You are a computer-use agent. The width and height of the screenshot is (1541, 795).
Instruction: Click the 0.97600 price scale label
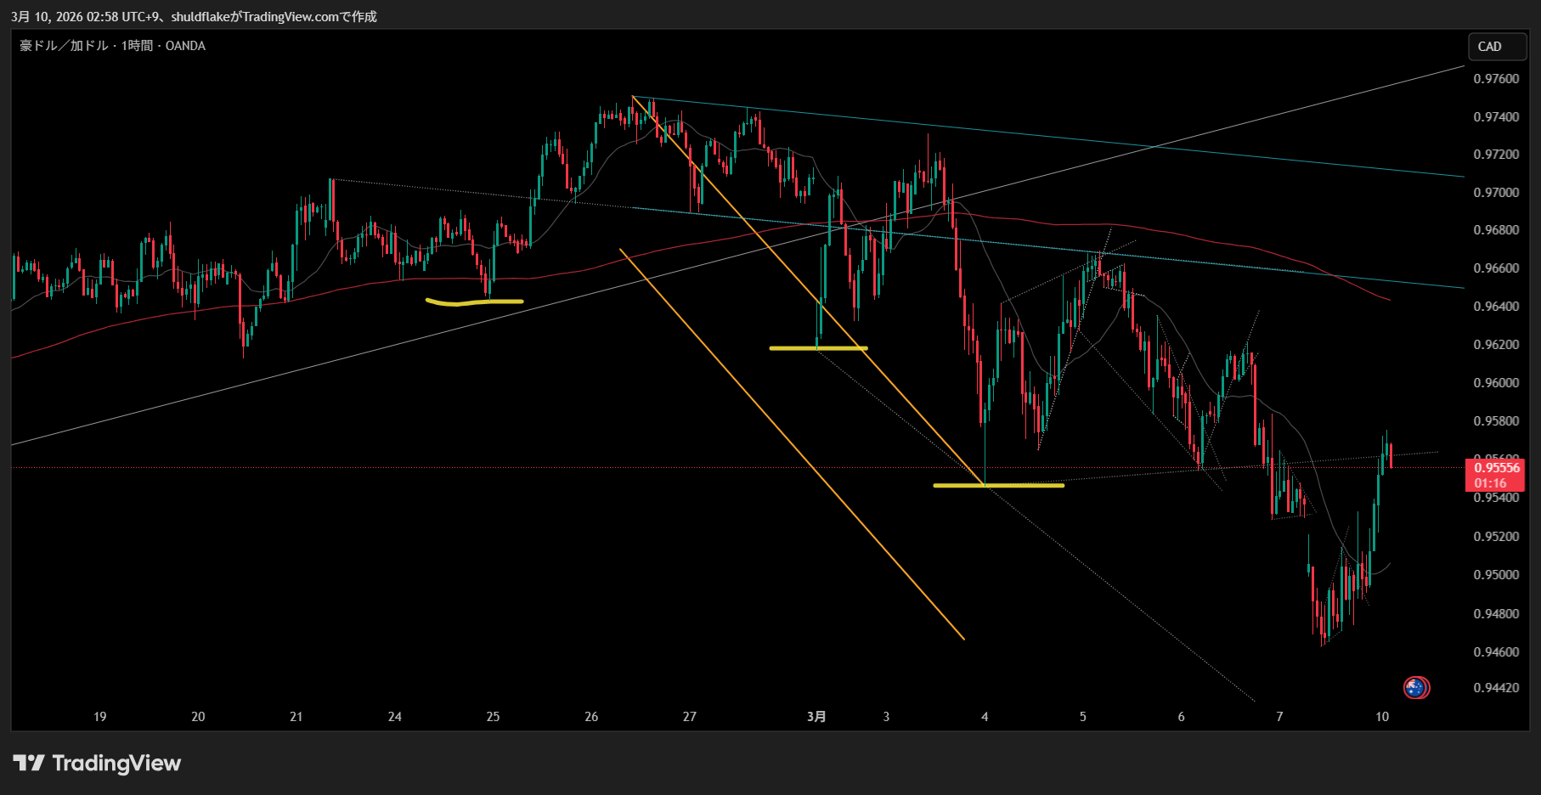[x=1495, y=79]
